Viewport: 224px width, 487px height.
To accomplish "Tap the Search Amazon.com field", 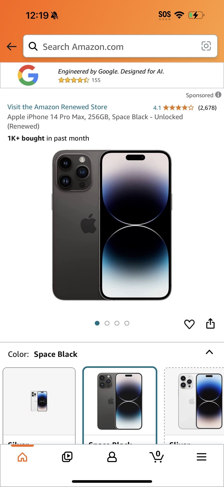I will (120, 46).
